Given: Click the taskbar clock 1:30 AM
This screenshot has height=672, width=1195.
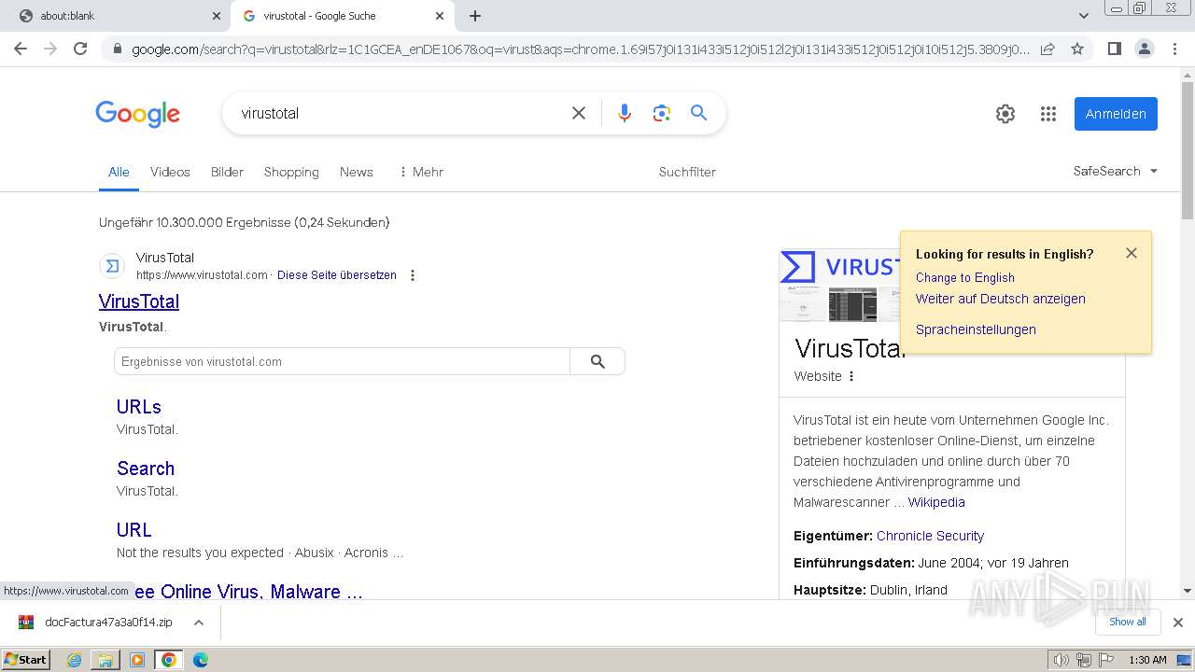Looking at the screenshot, I should pyautogui.click(x=1147, y=660).
